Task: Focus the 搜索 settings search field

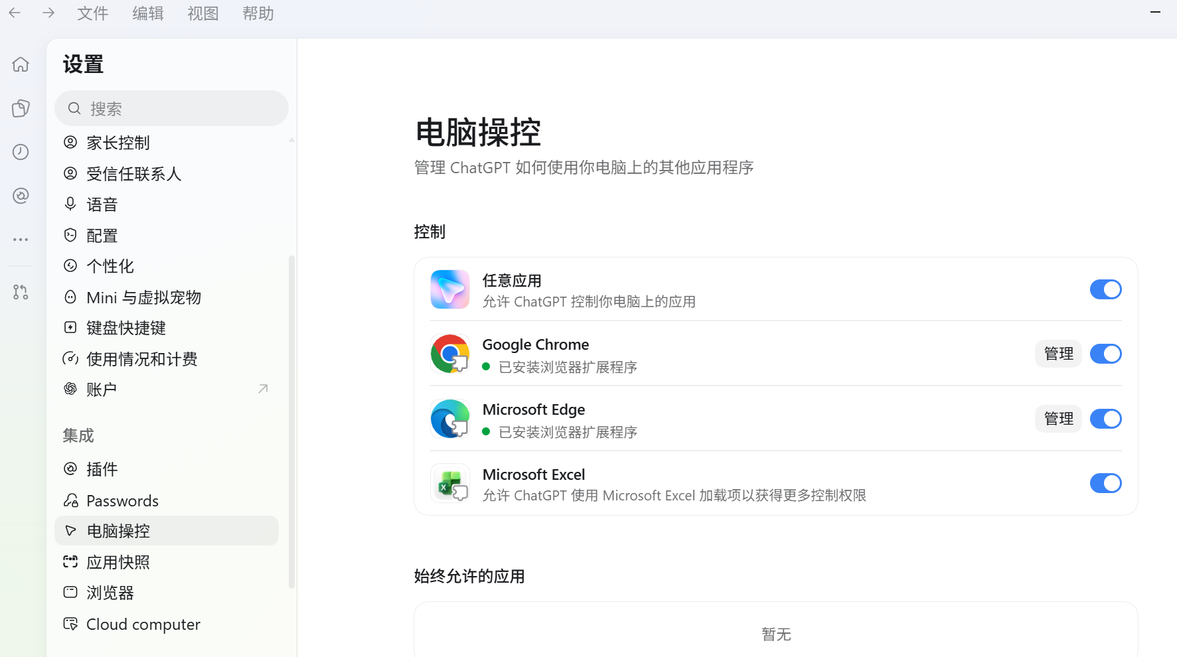Action: pyautogui.click(x=171, y=108)
